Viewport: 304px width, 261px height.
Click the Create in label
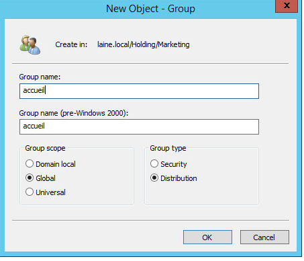pyautogui.click(x=71, y=44)
